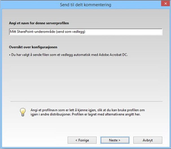Focus the server profile name field
Image resolution: width=171 pixels, height=149 pixels.
(x=85, y=32)
